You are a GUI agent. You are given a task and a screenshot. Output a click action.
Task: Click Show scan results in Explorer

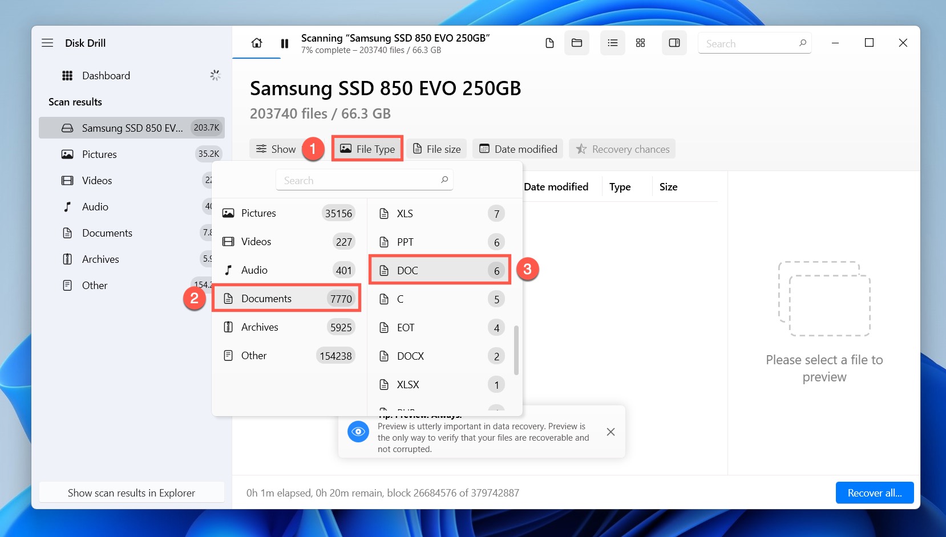tap(132, 493)
